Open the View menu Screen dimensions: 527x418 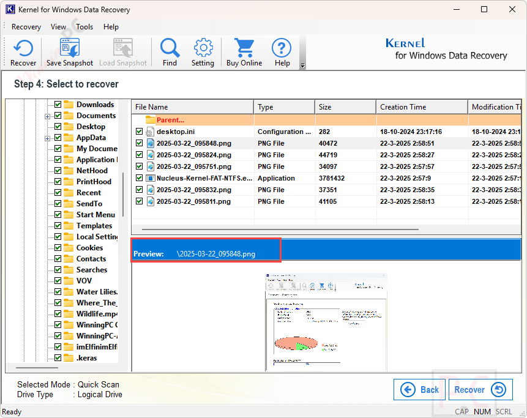point(59,27)
